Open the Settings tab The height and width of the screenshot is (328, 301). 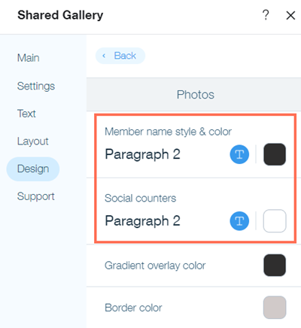click(x=36, y=86)
